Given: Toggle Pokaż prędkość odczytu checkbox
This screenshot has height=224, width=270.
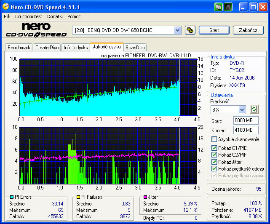Looking at the screenshot, I should [x=214, y=168].
